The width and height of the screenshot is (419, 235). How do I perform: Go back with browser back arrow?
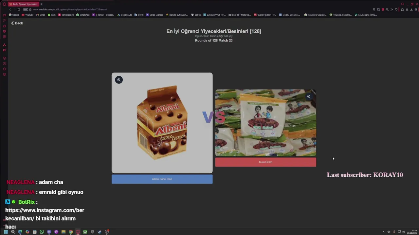point(10,9)
